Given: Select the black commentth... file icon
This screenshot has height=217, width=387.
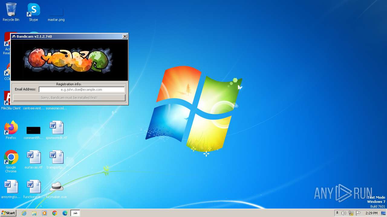Looking at the screenshot, I should pyautogui.click(x=34, y=130).
